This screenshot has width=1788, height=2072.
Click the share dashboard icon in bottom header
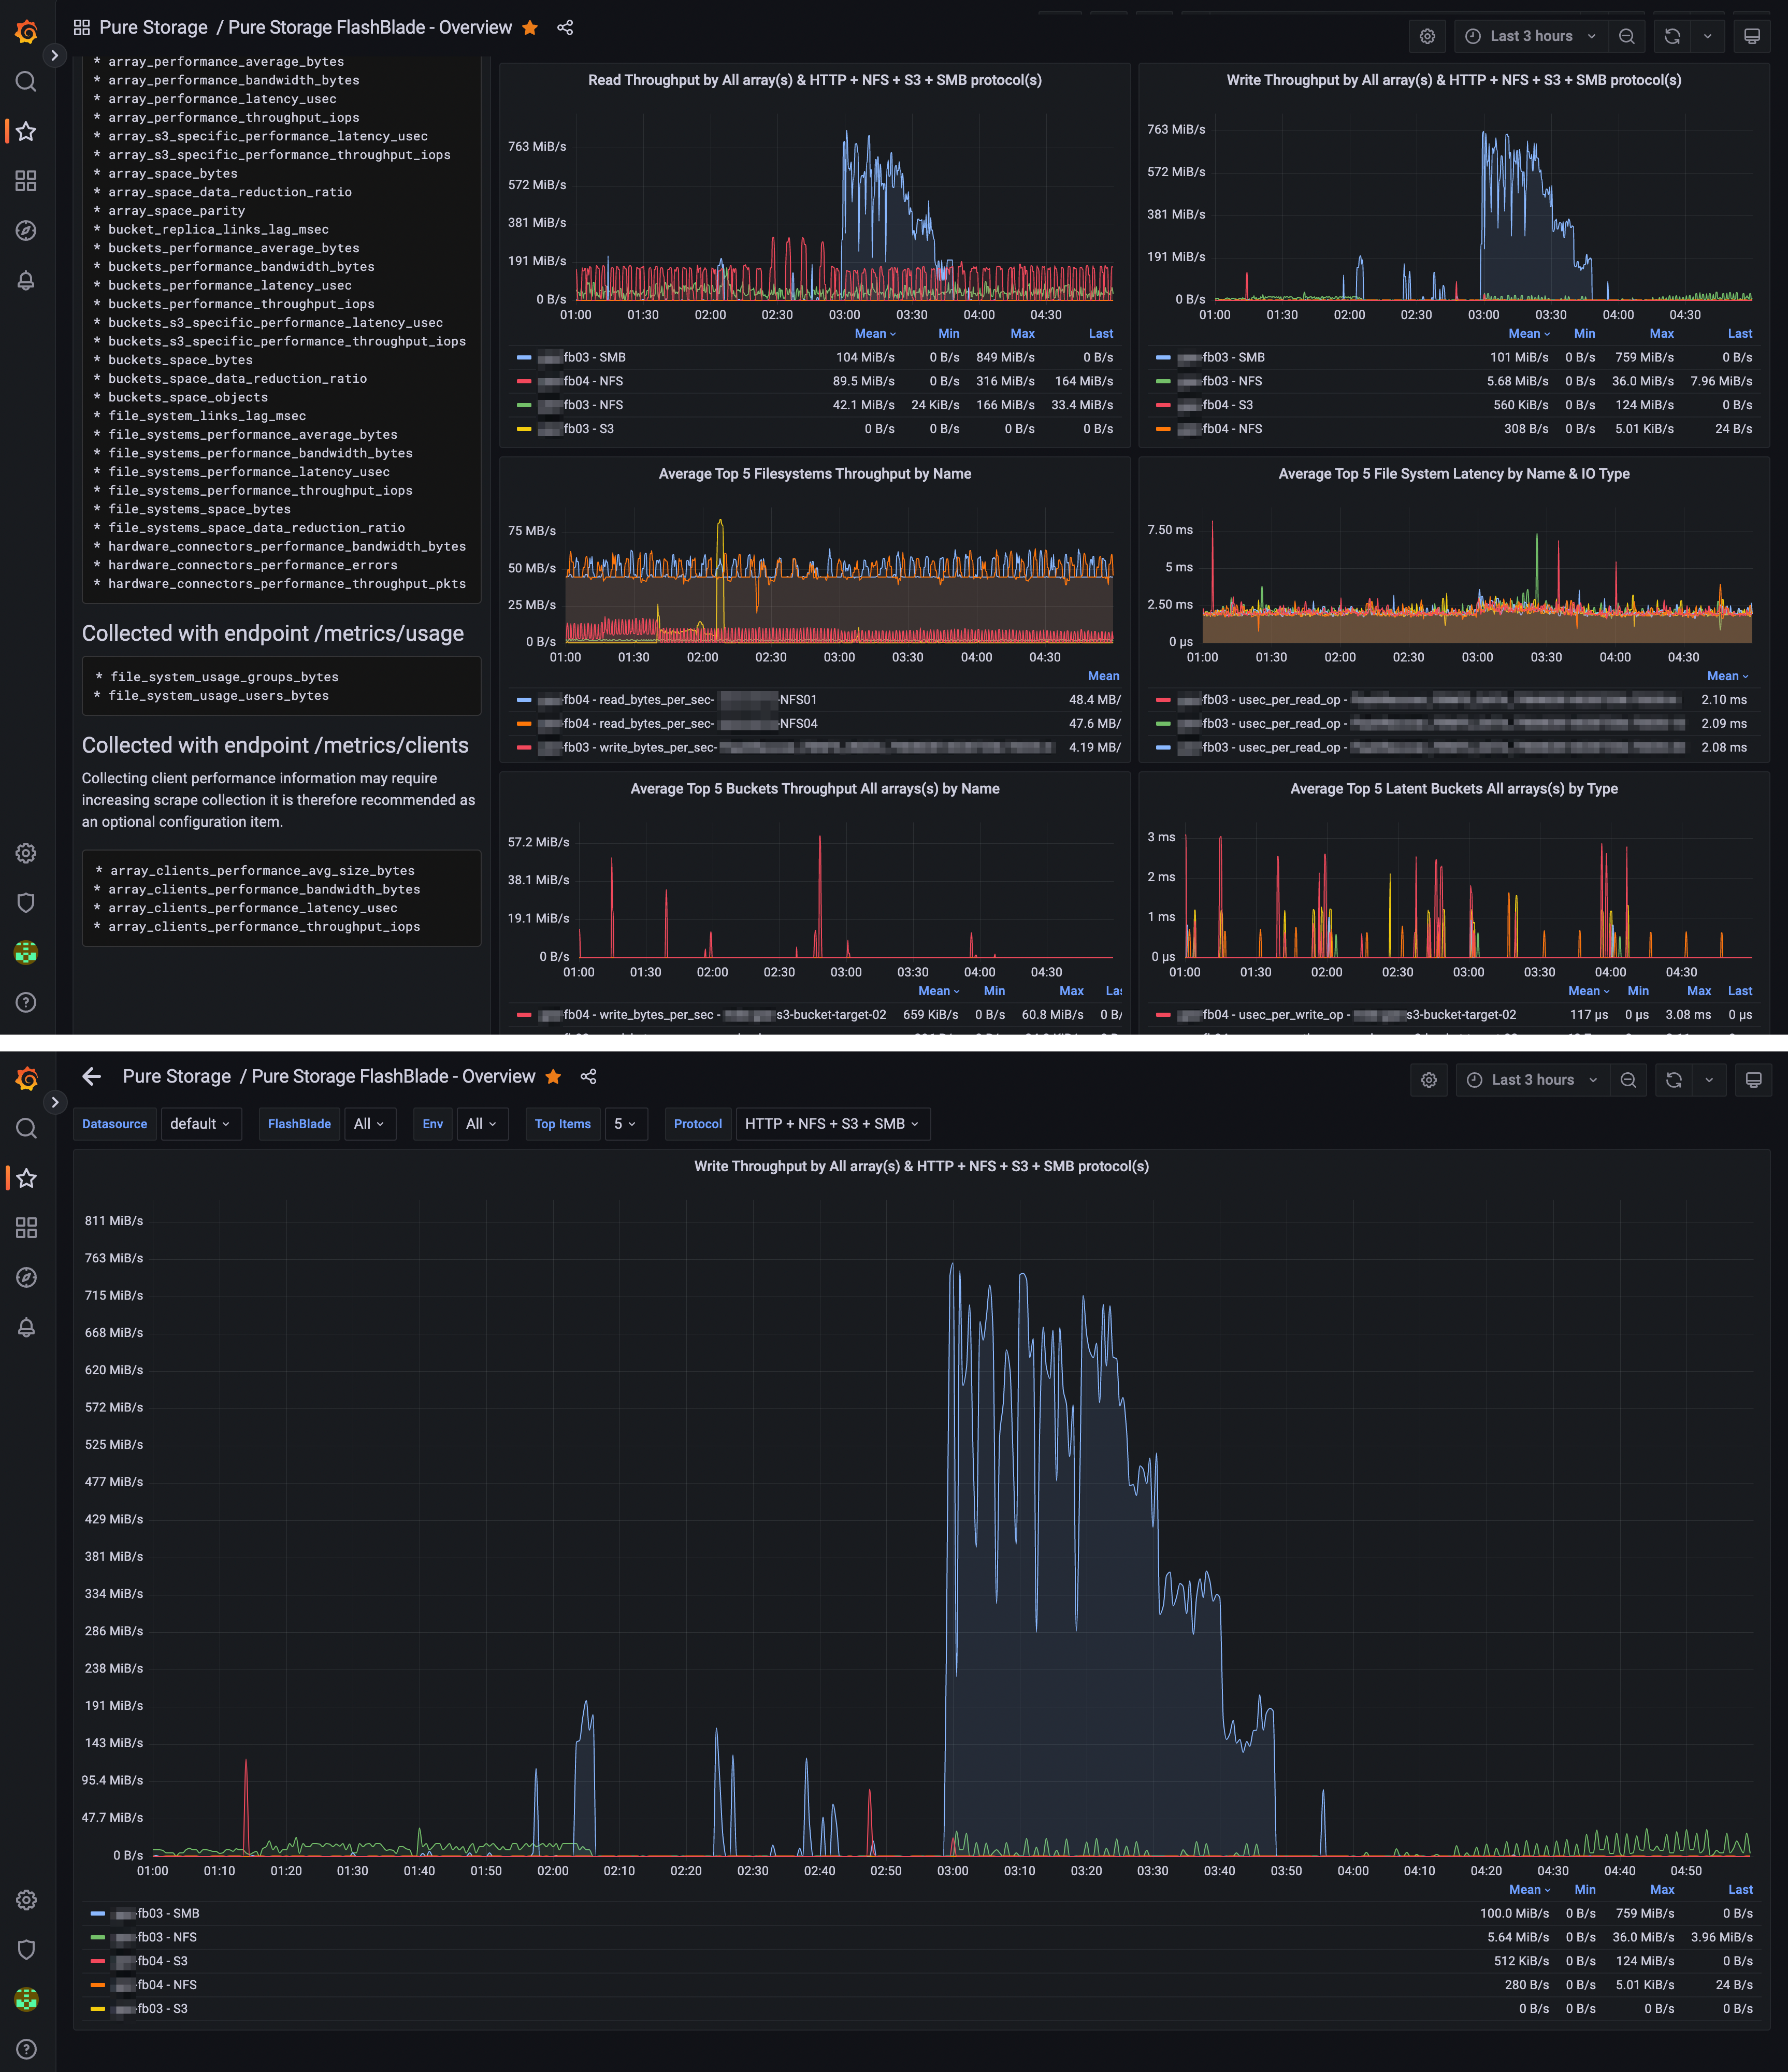588,1076
